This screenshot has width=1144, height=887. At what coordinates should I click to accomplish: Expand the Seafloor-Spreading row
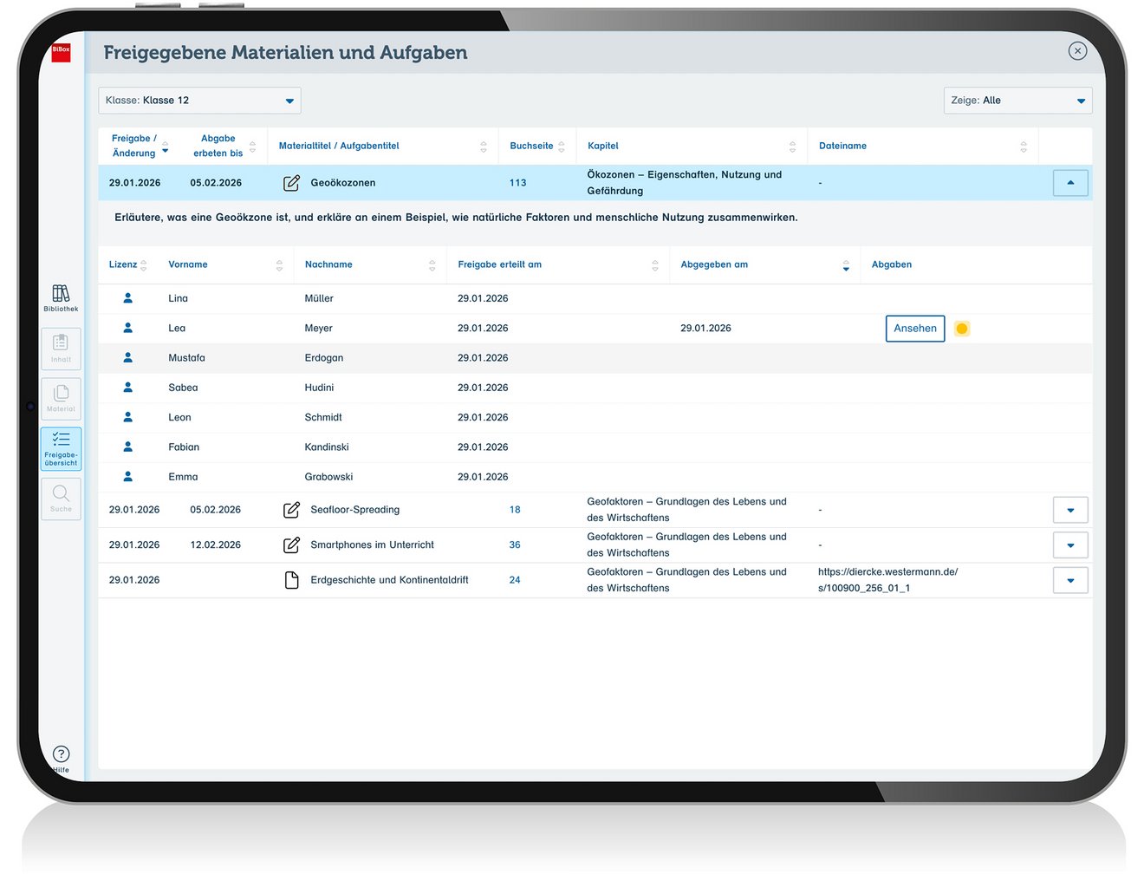coord(1070,510)
